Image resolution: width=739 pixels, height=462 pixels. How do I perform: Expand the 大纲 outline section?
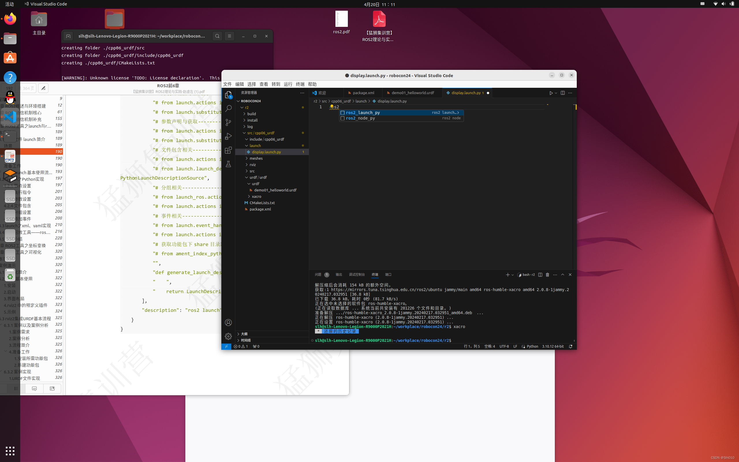tap(244, 334)
